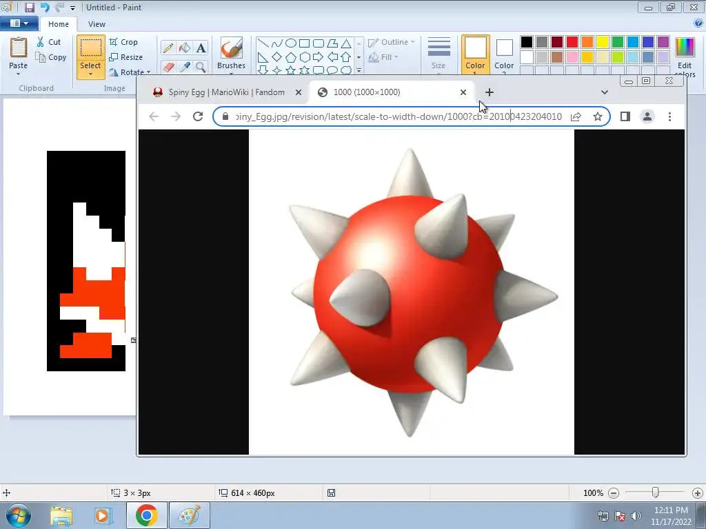The image size is (706, 529).
Task: Pick the Curve shape
Action: [x=277, y=43]
